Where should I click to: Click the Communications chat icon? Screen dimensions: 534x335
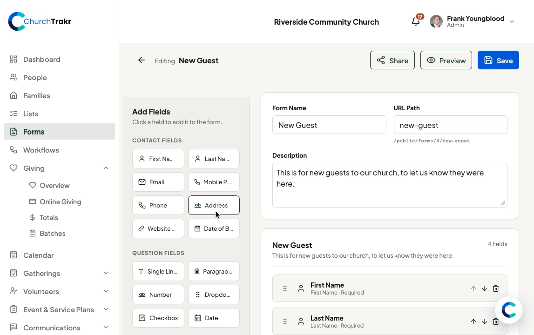tap(14, 327)
